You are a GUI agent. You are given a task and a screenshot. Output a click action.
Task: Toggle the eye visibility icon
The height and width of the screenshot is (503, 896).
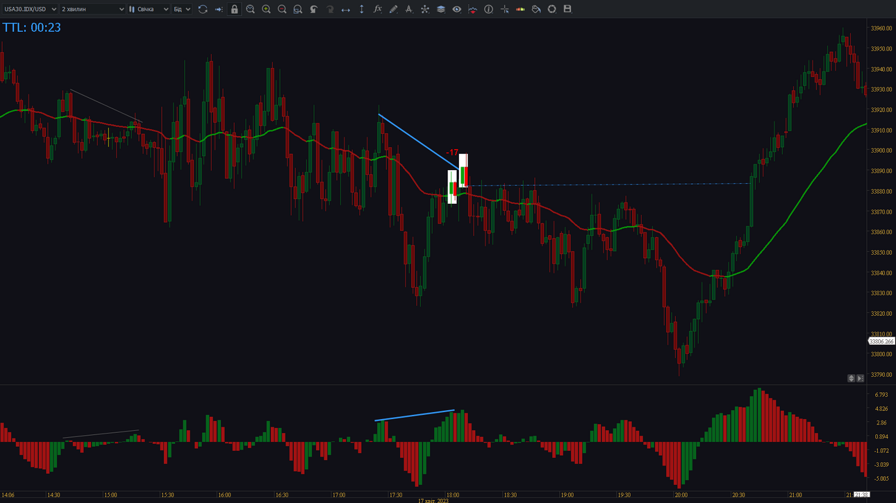(456, 9)
